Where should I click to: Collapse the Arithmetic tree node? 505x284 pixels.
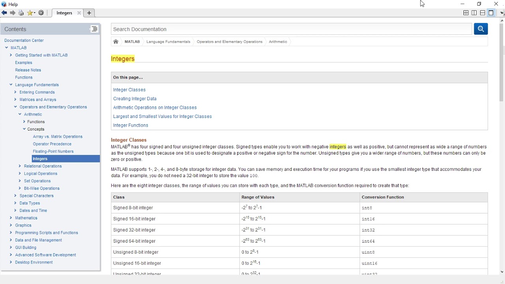coord(20,114)
